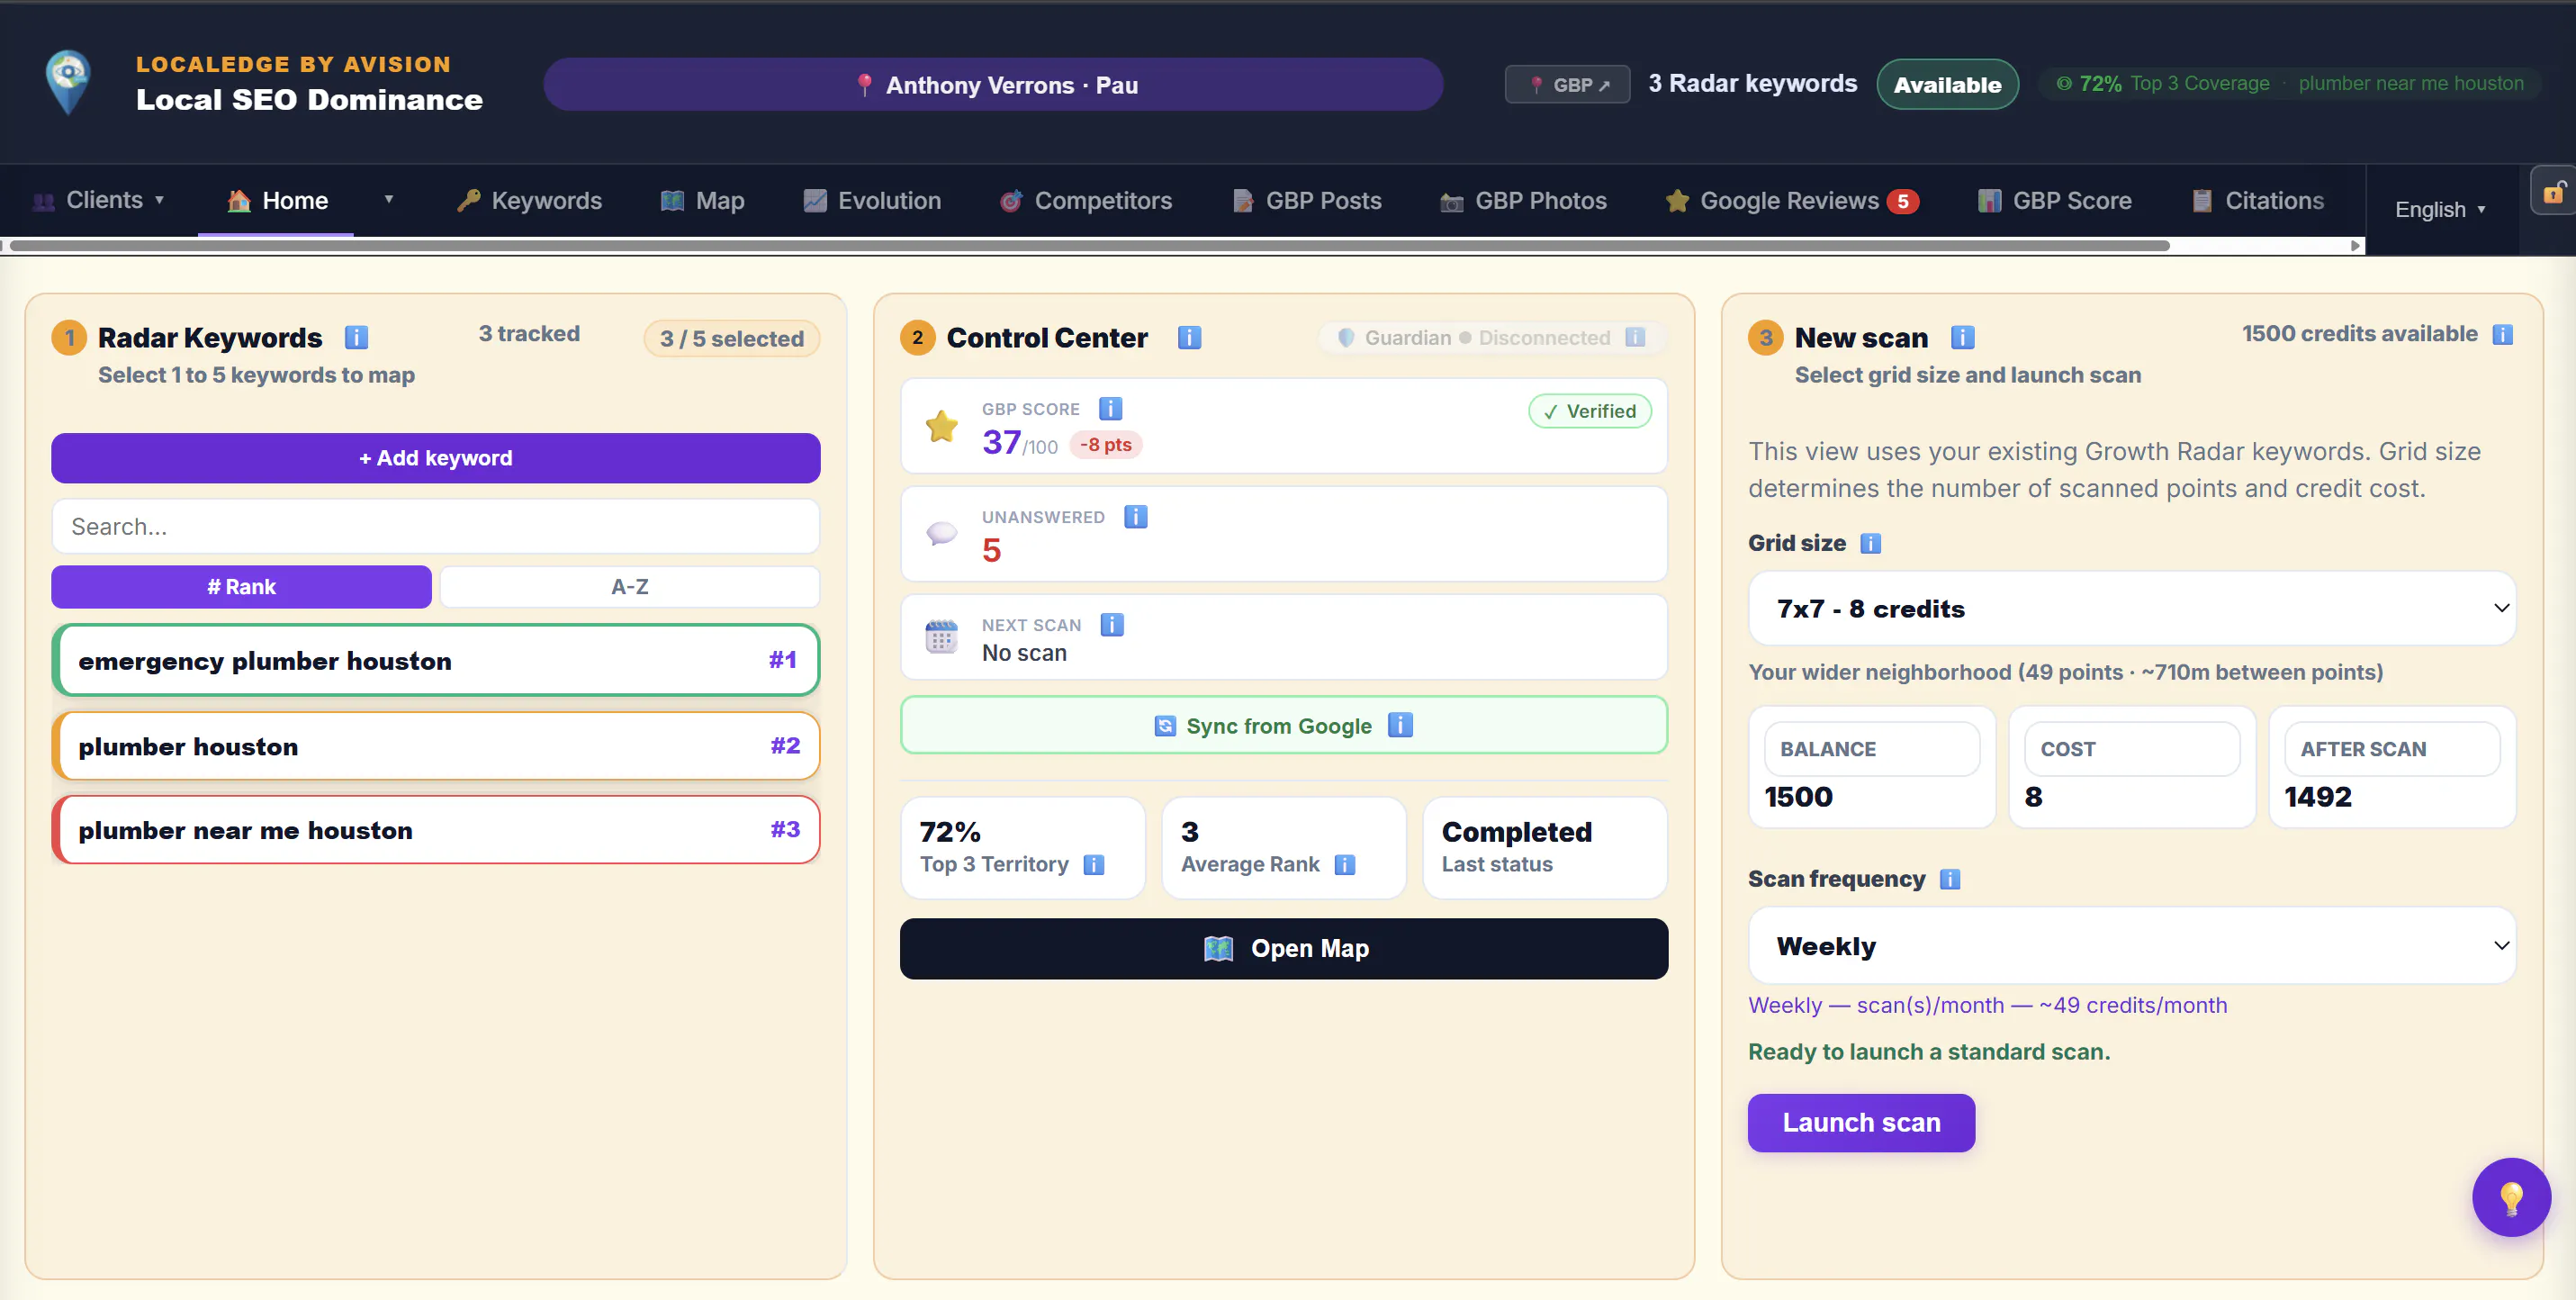Screen dimensions: 2576x1300
Task: Click the Completed Last status card
Action: click(1544, 847)
